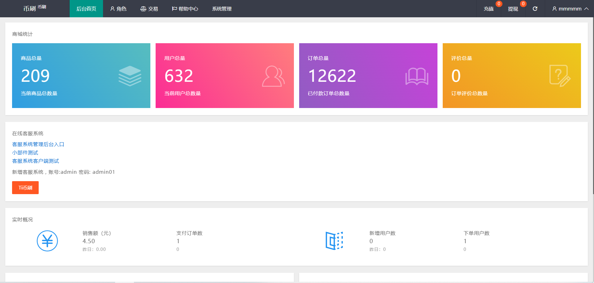Open the 客服系统管理后台入口 link
This screenshot has width=594, height=283.
point(38,144)
